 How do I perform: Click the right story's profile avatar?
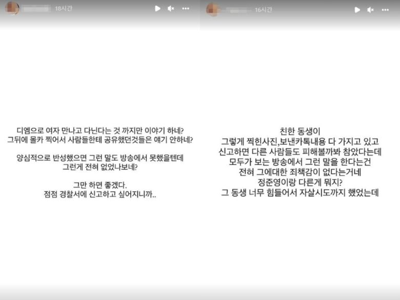point(213,9)
